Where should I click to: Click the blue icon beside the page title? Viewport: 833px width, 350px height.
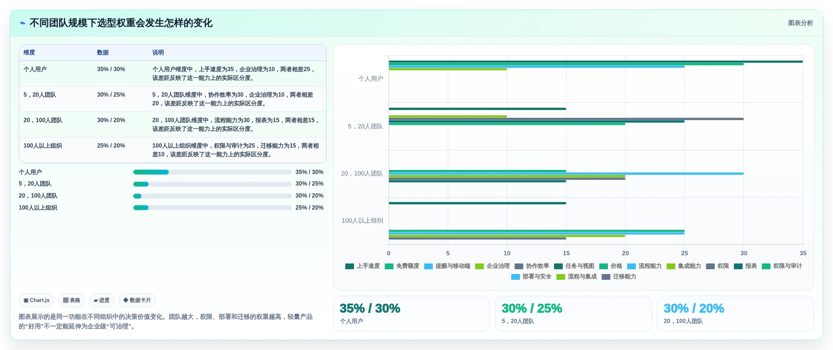tap(23, 23)
